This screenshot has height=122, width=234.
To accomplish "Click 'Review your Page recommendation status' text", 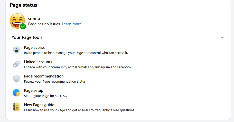I will [55, 82].
